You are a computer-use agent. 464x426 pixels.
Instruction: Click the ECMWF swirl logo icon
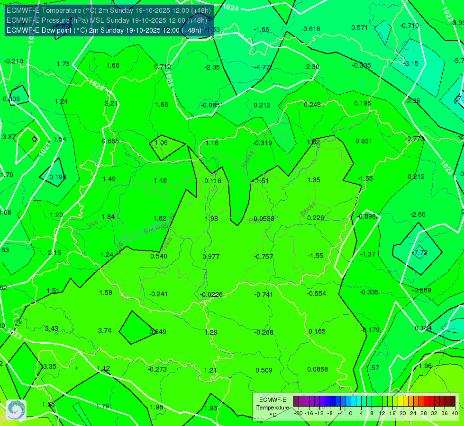16,410
